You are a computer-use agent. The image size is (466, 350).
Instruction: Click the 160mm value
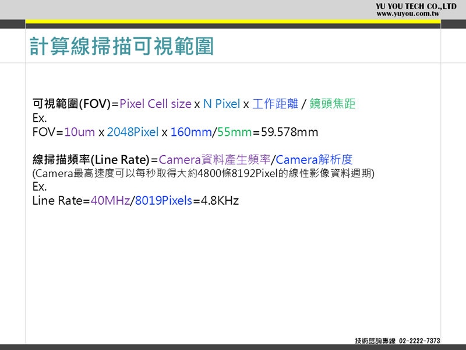(x=191, y=132)
